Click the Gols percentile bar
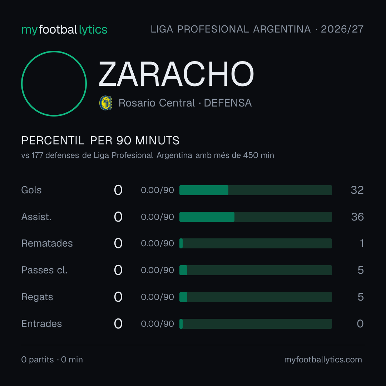 pos(256,190)
